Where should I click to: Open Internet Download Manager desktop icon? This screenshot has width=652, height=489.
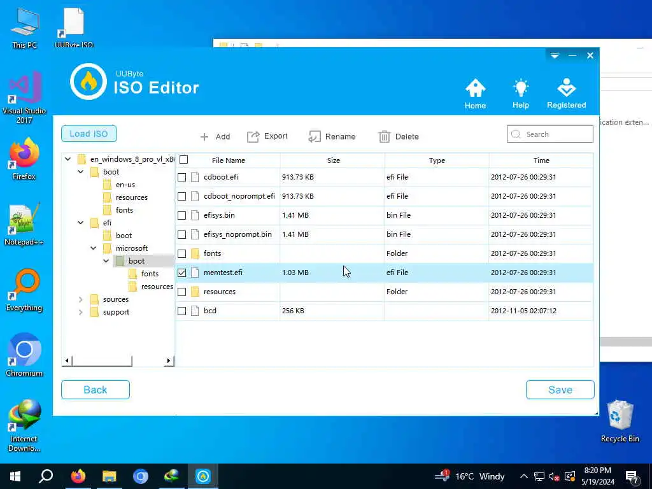pyautogui.click(x=24, y=426)
